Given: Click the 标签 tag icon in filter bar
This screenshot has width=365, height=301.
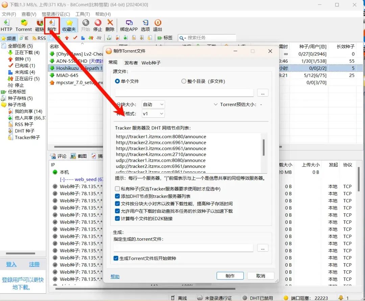Looking at the screenshot, I should tap(160, 38).
